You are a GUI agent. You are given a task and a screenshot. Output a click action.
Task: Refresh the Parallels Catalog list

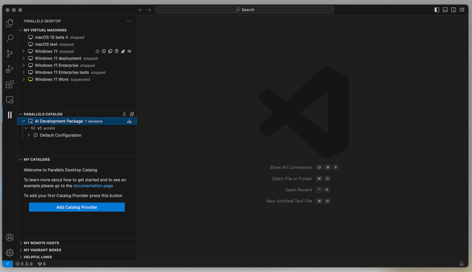pyautogui.click(x=125, y=114)
